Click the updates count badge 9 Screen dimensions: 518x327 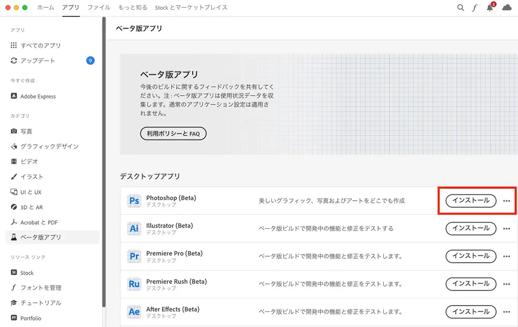click(90, 61)
